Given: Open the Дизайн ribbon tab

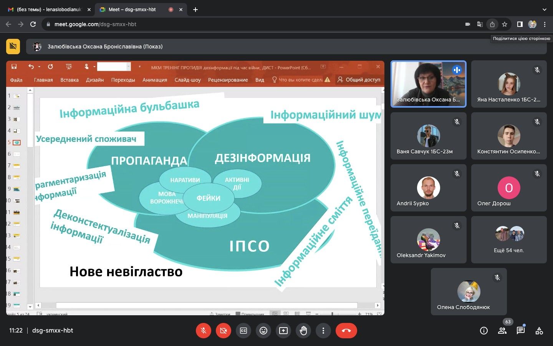Looking at the screenshot, I should (x=95, y=80).
